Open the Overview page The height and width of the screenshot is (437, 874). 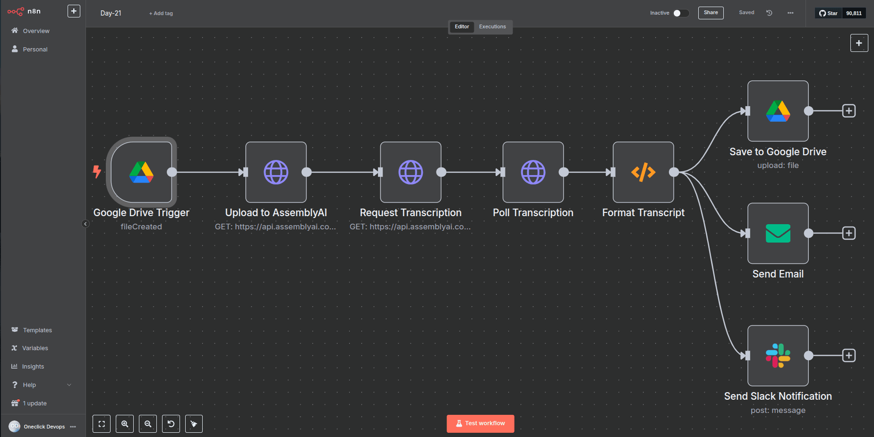pos(36,31)
